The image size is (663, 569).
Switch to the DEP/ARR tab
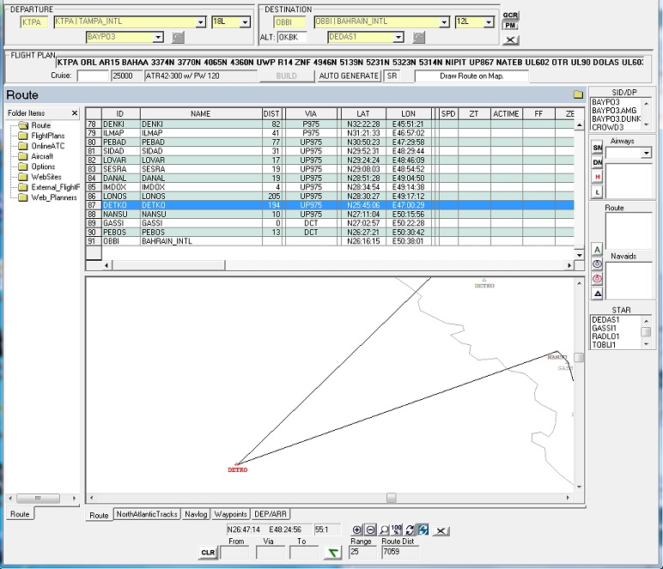click(271, 514)
